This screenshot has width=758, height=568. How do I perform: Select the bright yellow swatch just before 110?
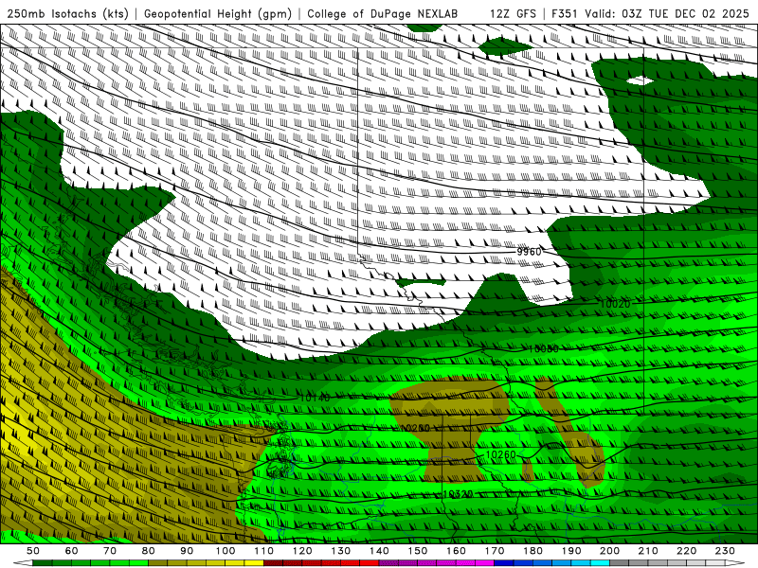point(254,562)
